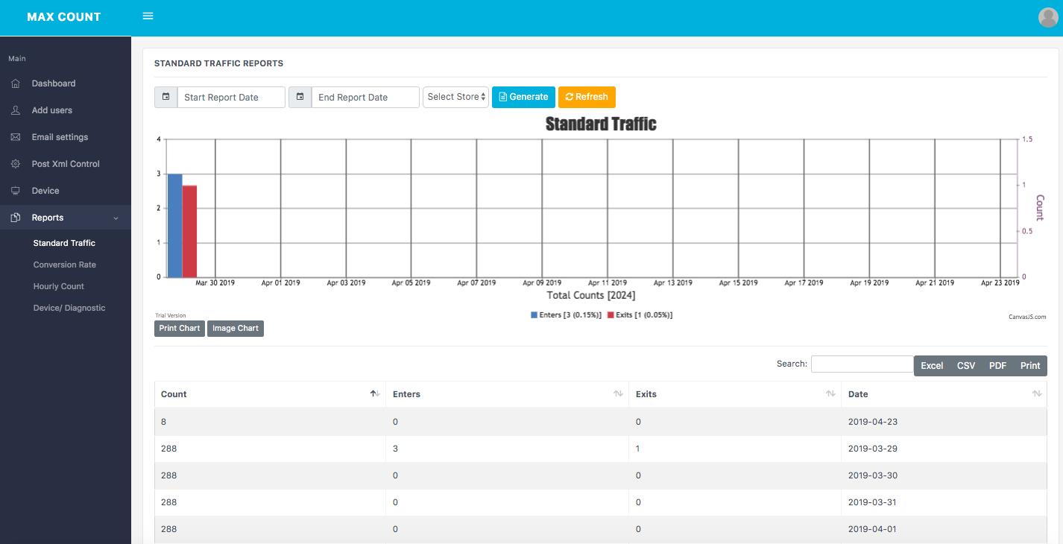The image size is (1063, 544).
Task: Click the Count column header
Action: (270, 394)
